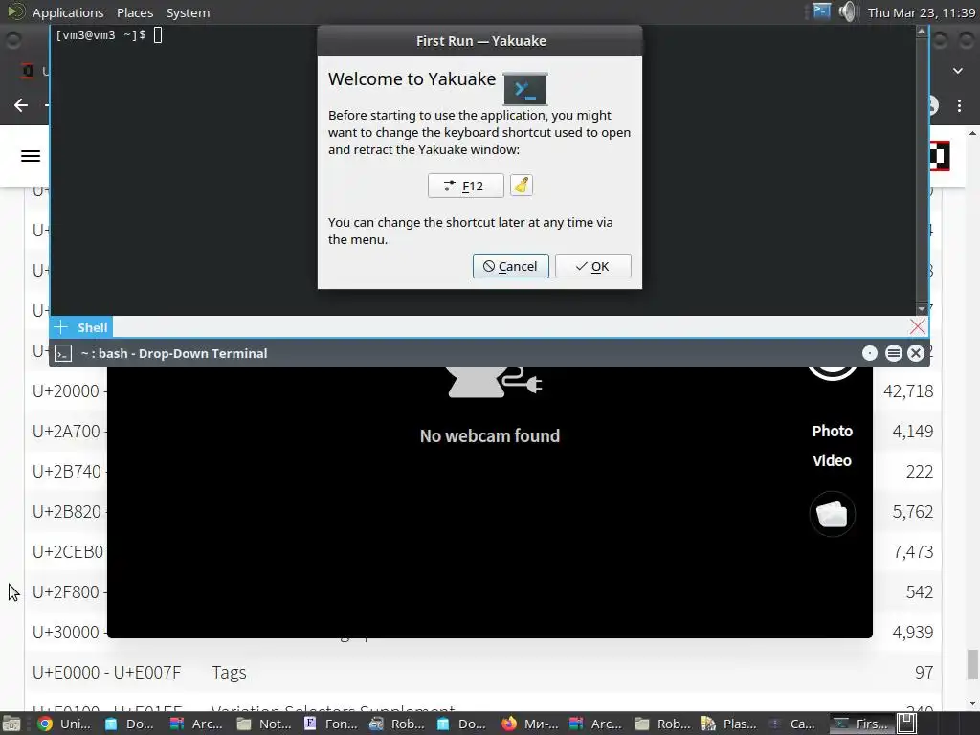The width and height of the screenshot is (980, 735).
Task: Open first 'Arc...' taskbar window
Action: 197,724
